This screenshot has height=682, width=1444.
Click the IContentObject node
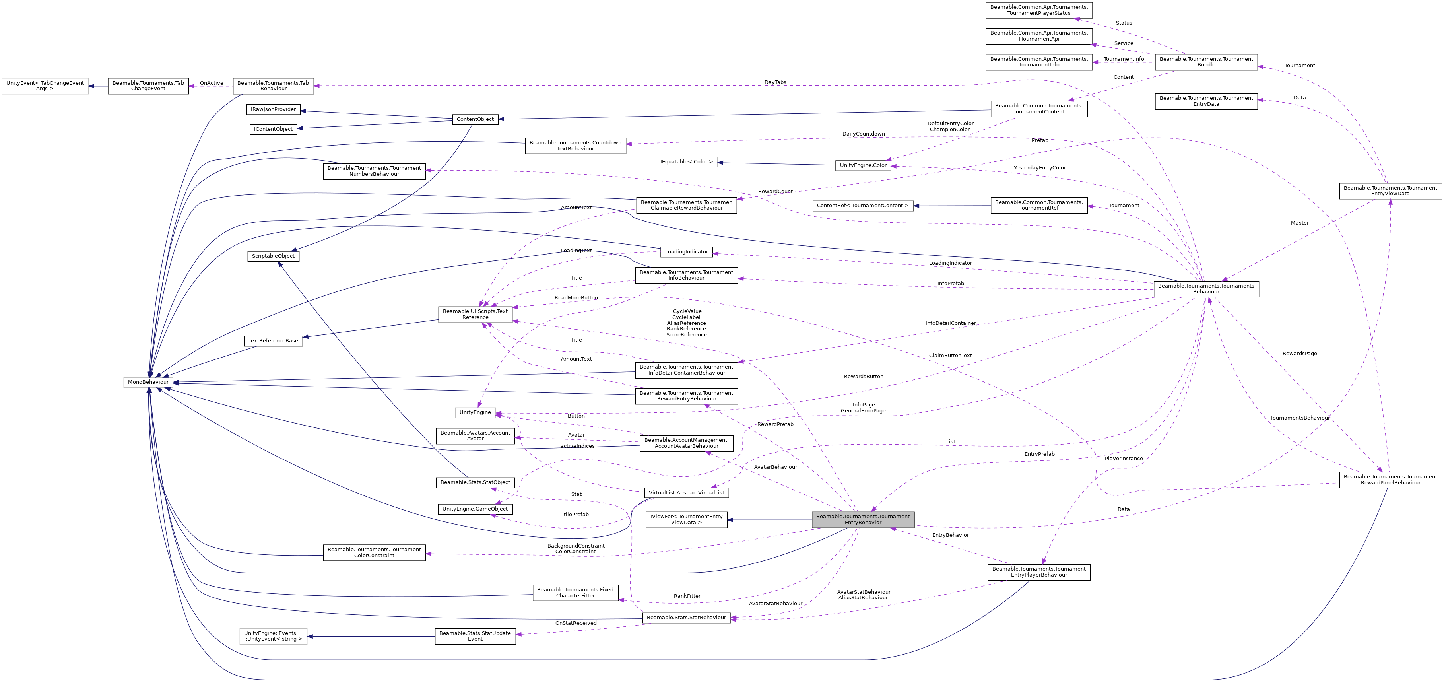click(x=274, y=130)
